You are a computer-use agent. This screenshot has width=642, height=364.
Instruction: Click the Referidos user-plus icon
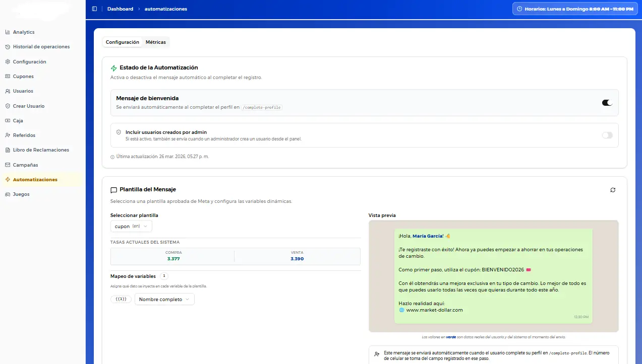click(x=8, y=135)
